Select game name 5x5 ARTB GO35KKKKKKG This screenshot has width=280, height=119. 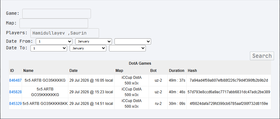click(45, 92)
